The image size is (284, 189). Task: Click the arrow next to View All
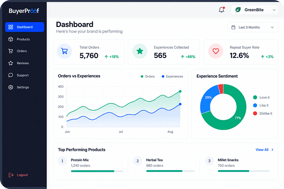pyautogui.click(x=272, y=150)
